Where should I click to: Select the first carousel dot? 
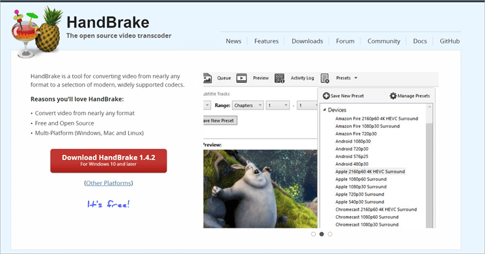313,234
